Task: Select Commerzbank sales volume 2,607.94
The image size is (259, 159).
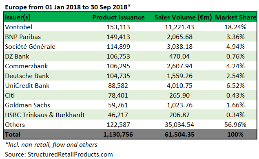Action: click(179, 66)
